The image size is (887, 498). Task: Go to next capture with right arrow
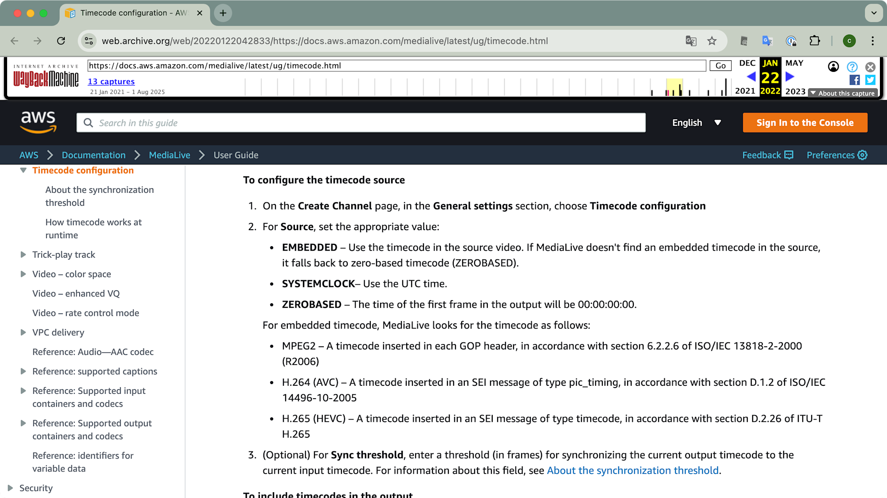tap(790, 77)
